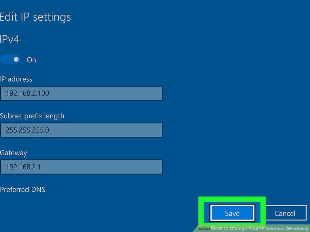Click the "Edit IP settings" dialog title
310x232 pixels.
(x=35, y=17)
